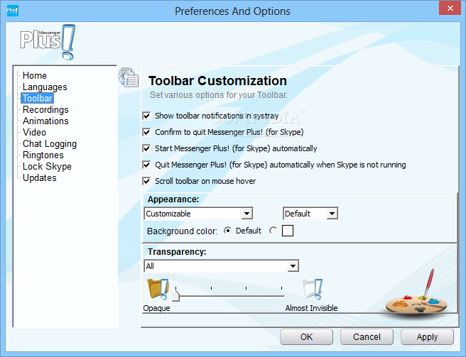Click the Background color label

pyautogui.click(x=182, y=231)
